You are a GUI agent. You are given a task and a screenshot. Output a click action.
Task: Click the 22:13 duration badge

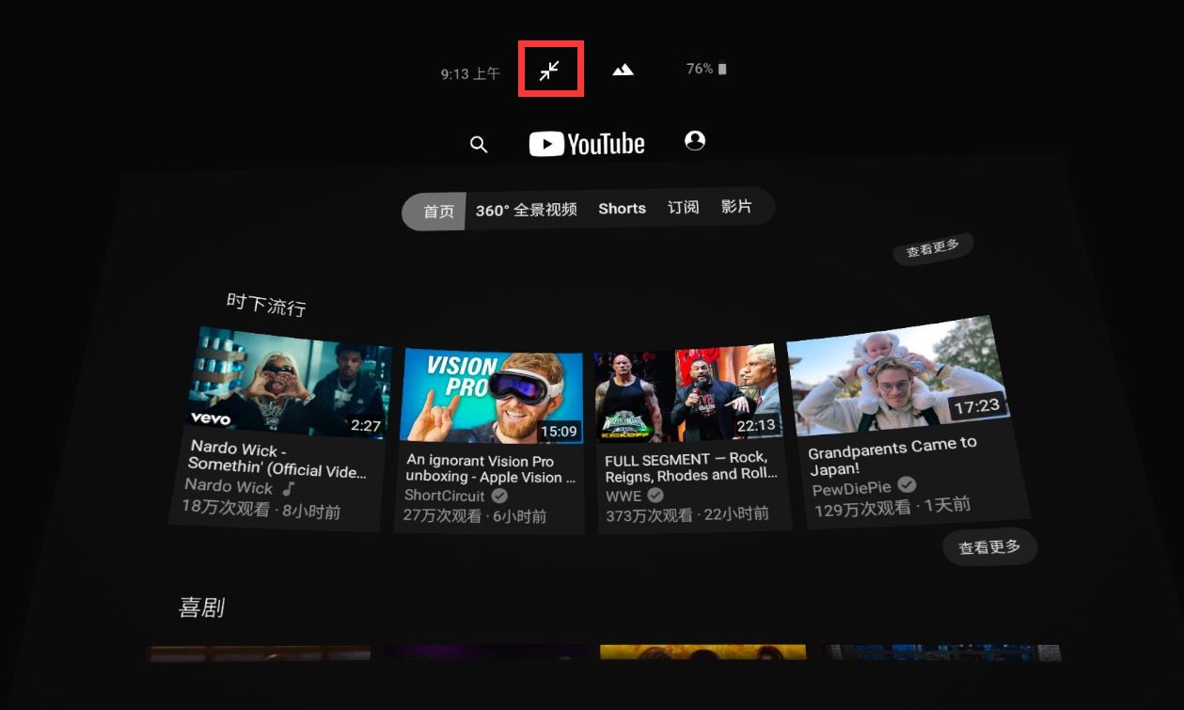756,425
